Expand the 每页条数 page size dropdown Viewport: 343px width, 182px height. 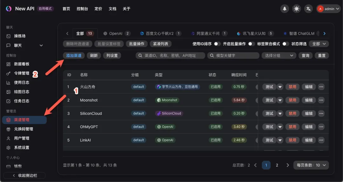click(311, 165)
